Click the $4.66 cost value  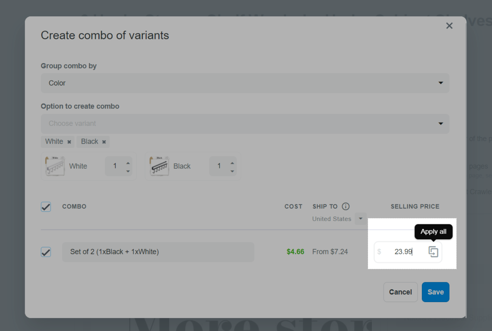point(295,252)
